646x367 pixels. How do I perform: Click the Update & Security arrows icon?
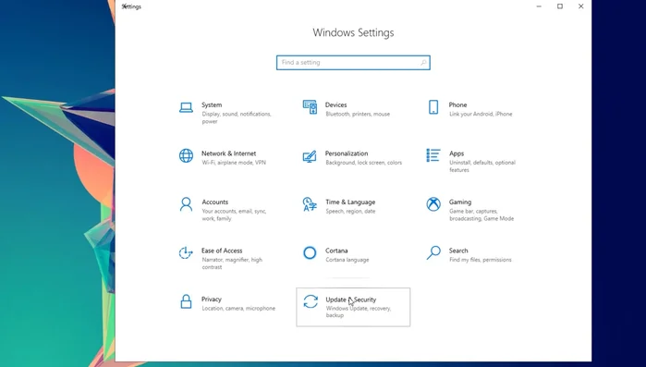pos(311,301)
